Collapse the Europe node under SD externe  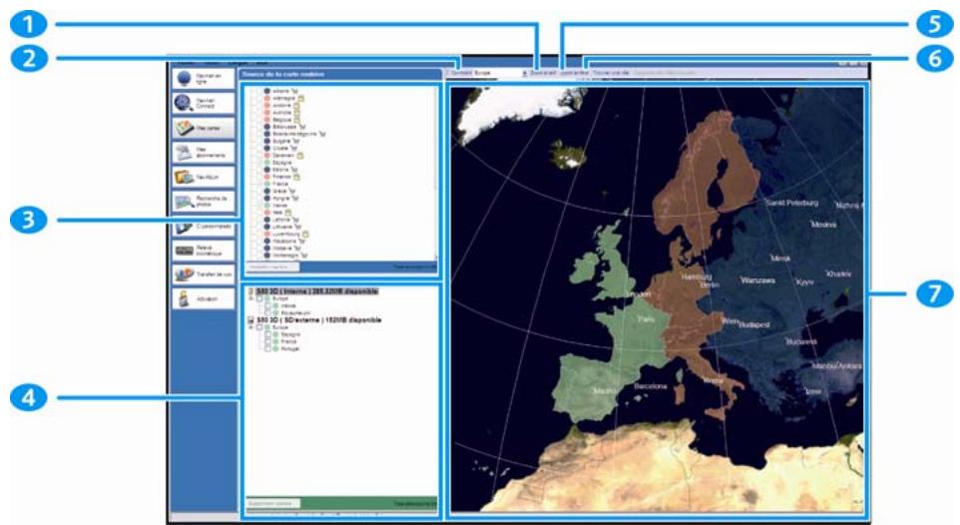(250, 327)
